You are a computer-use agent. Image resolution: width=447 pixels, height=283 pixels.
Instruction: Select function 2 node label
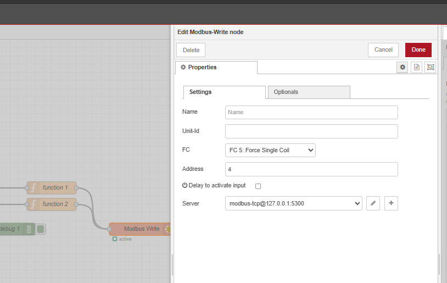pos(55,204)
